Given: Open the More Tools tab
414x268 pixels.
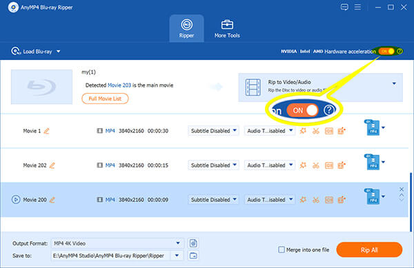Looking at the screenshot, I should (x=227, y=28).
